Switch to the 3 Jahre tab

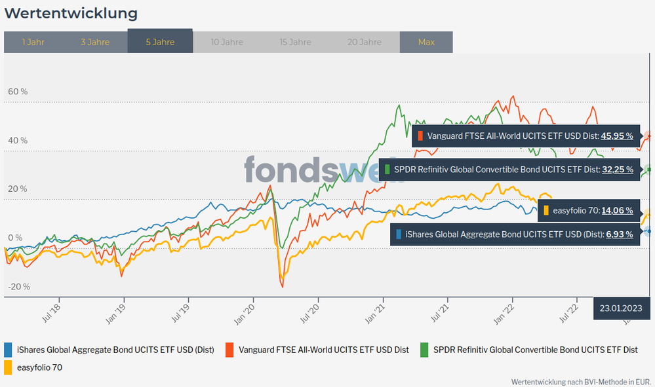pyautogui.click(x=95, y=42)
